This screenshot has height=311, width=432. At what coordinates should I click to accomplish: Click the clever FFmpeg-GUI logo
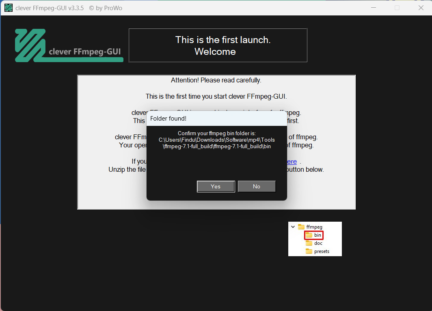point(69,45)
